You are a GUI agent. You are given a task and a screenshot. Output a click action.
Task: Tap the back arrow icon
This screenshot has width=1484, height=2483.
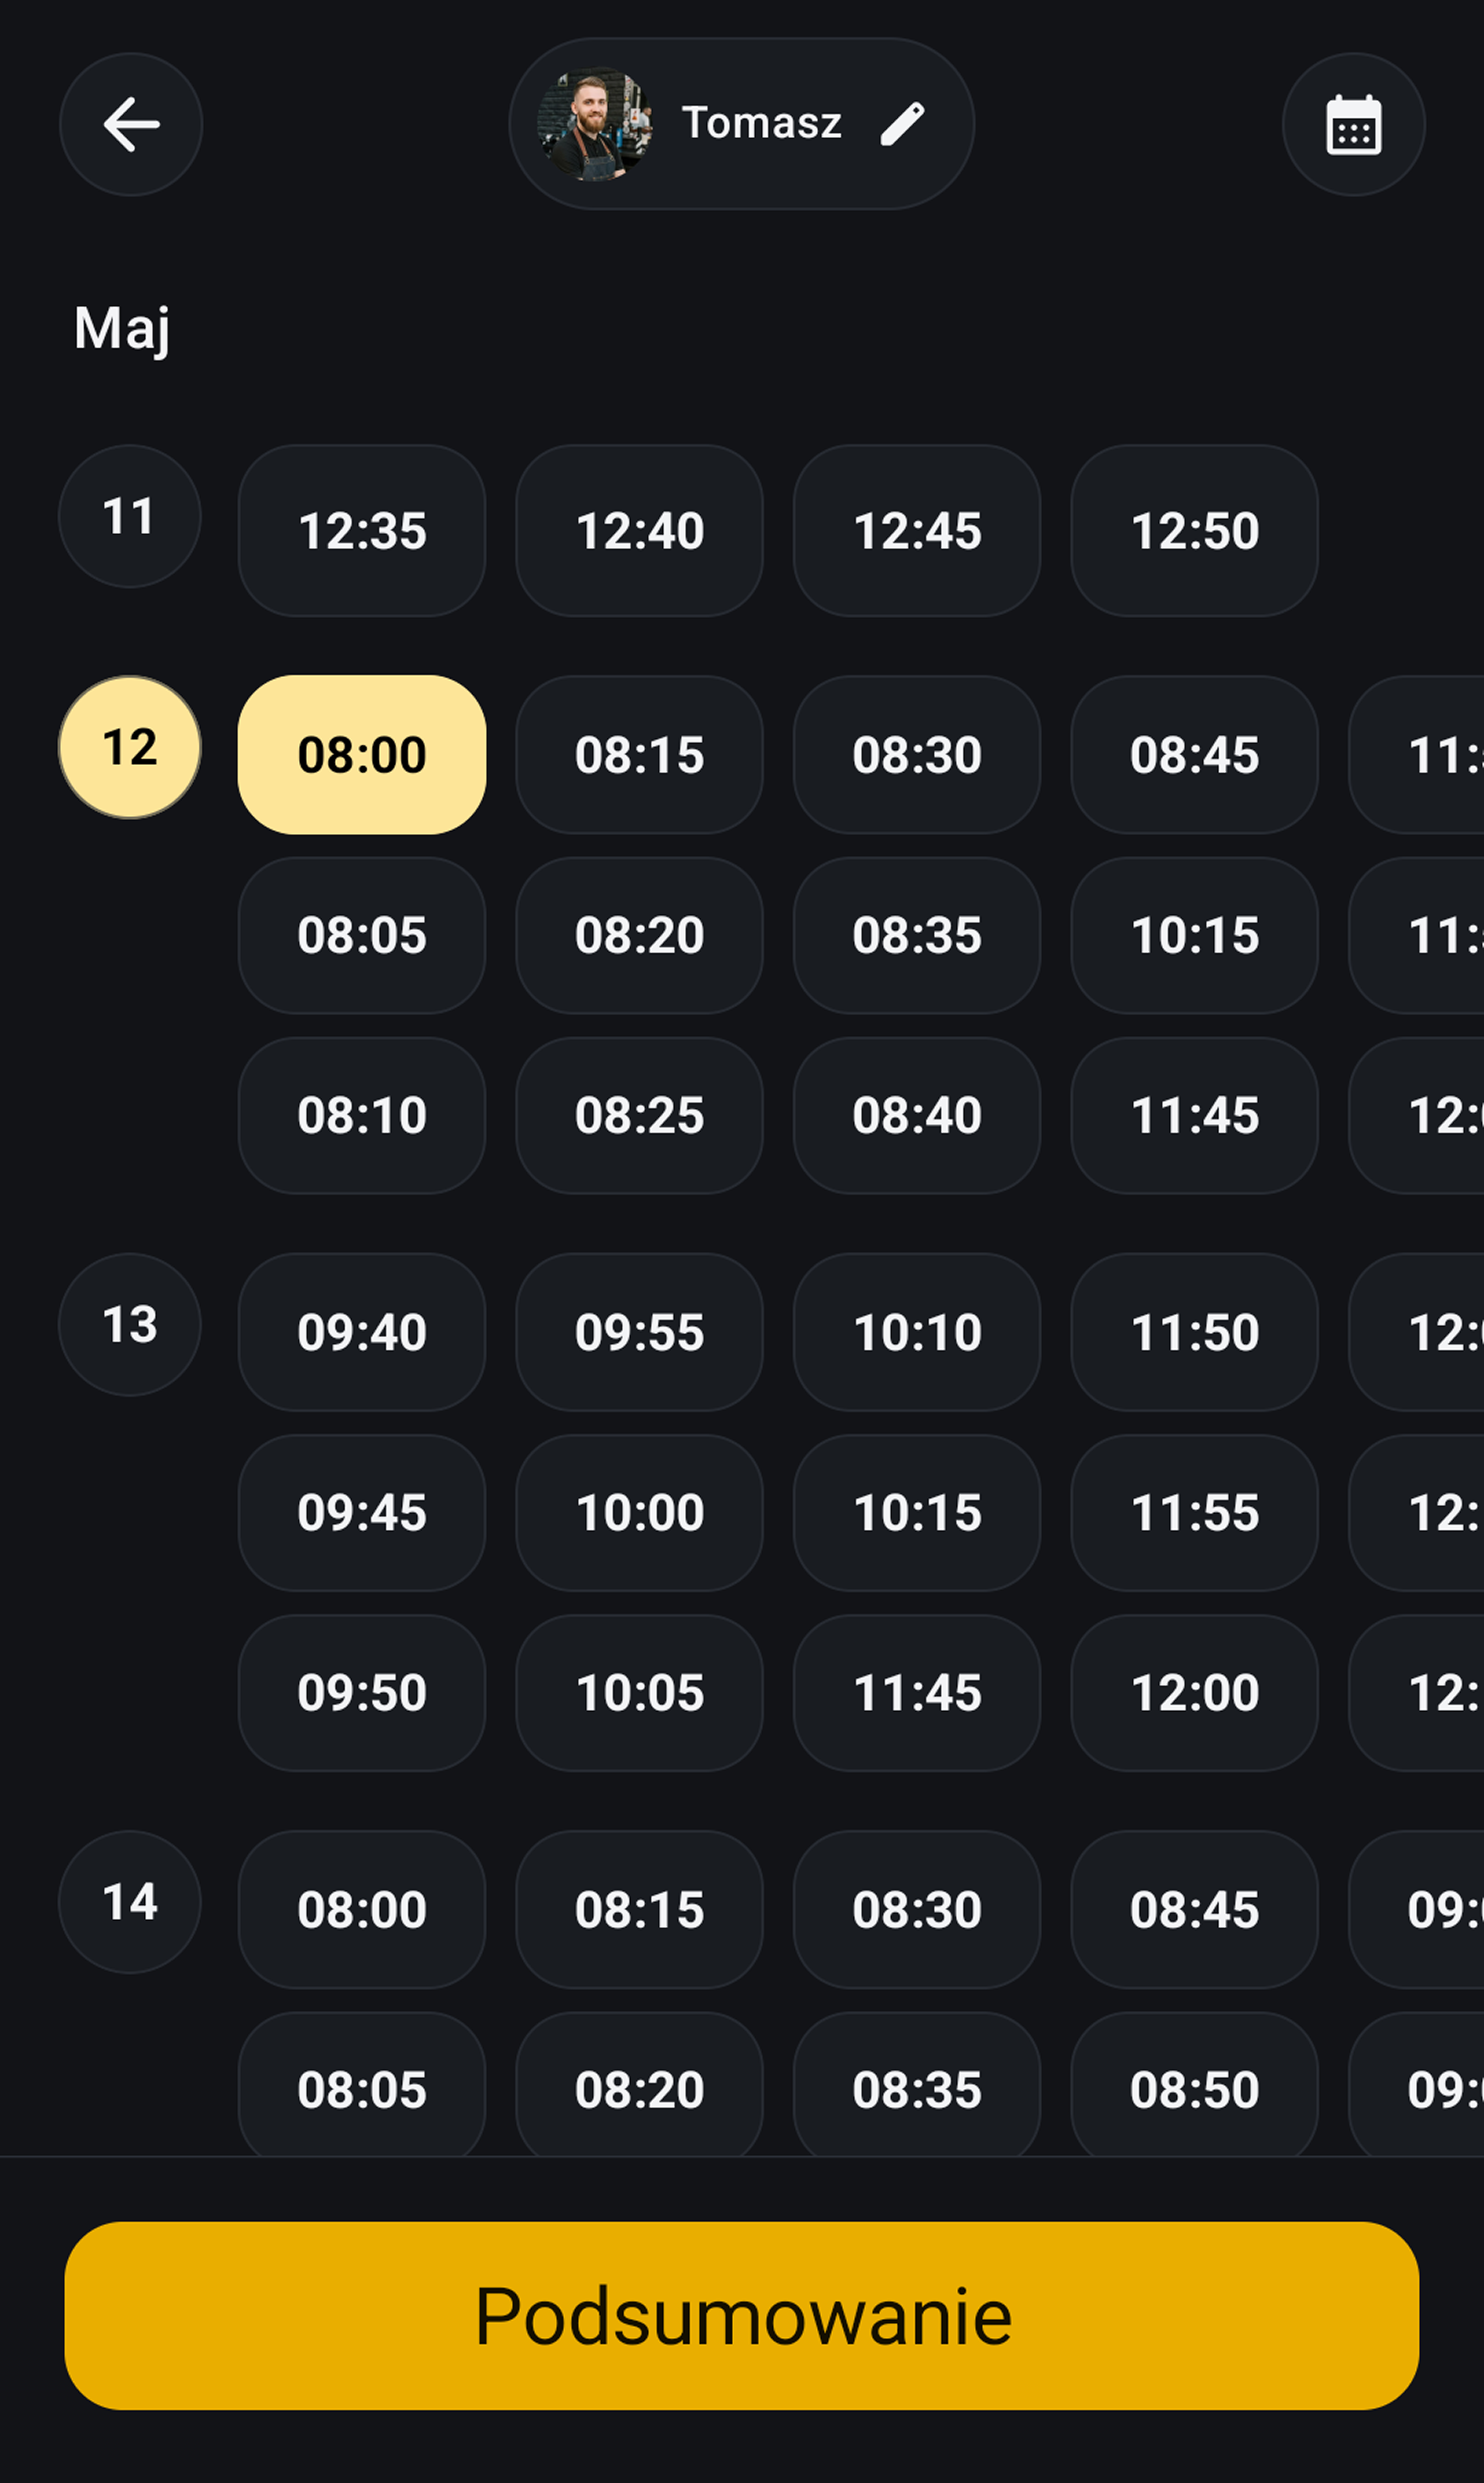[x=131, y=124]
